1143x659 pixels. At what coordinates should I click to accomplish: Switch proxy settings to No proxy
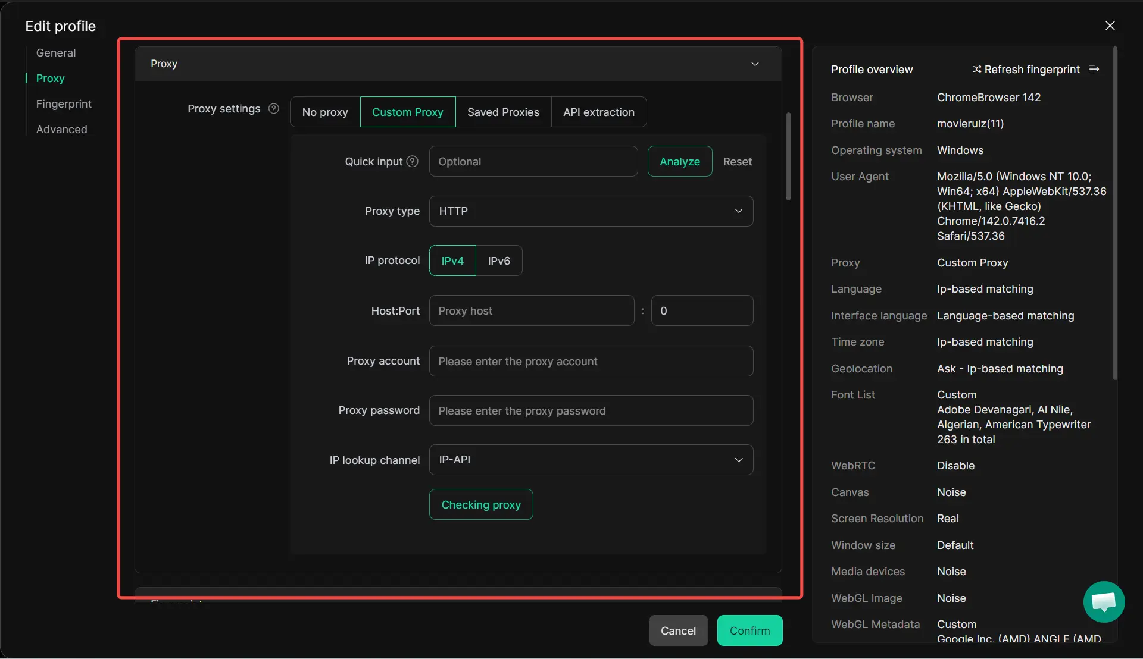click(325, 112)
